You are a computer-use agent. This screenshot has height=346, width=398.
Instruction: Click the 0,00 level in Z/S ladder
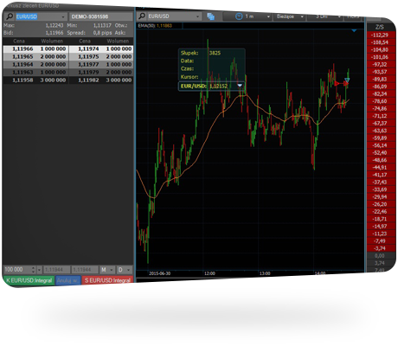tap(380, 255)
